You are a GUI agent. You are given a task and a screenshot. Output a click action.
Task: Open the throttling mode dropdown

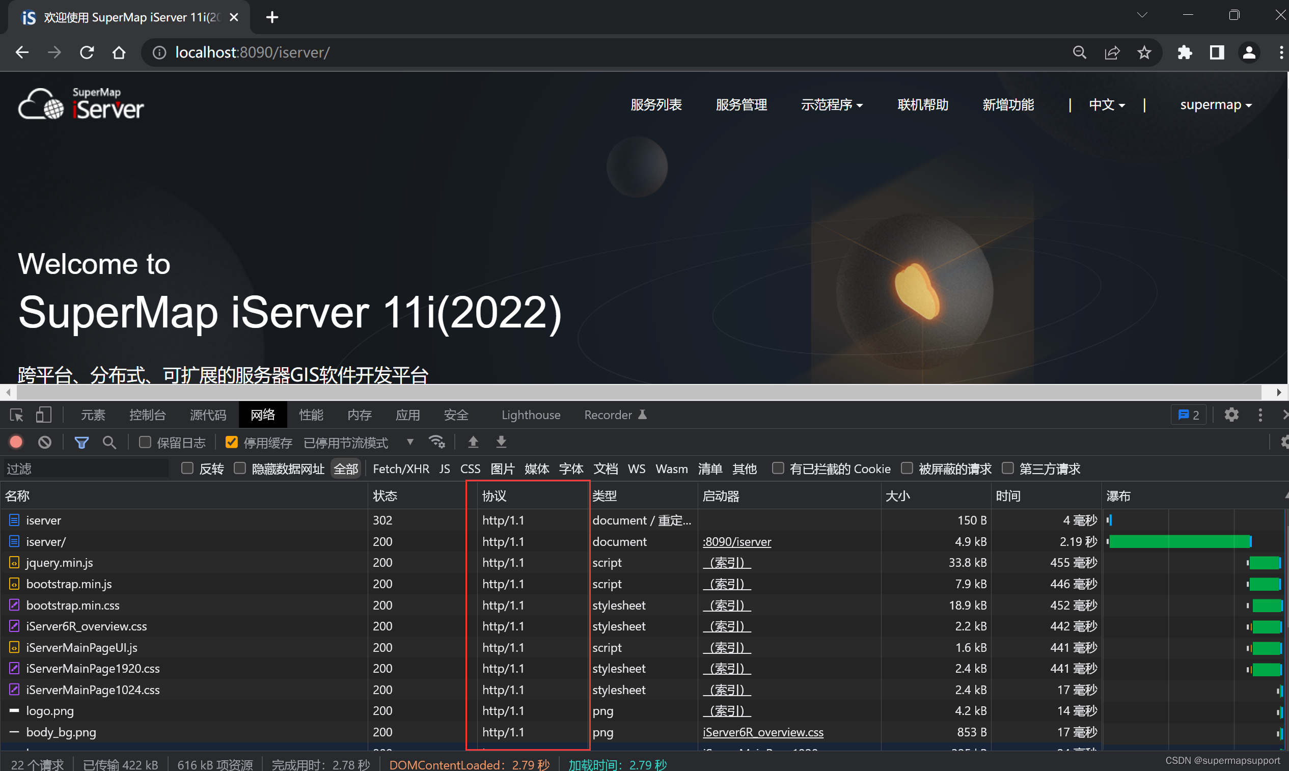(359, 443)
